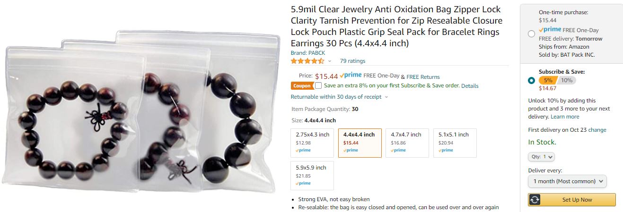Click the change first delivery date link
The width and height of the screenshot is (623, 212).
[597, 130]
